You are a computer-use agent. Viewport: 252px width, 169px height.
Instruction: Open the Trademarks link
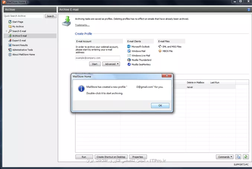82,25
